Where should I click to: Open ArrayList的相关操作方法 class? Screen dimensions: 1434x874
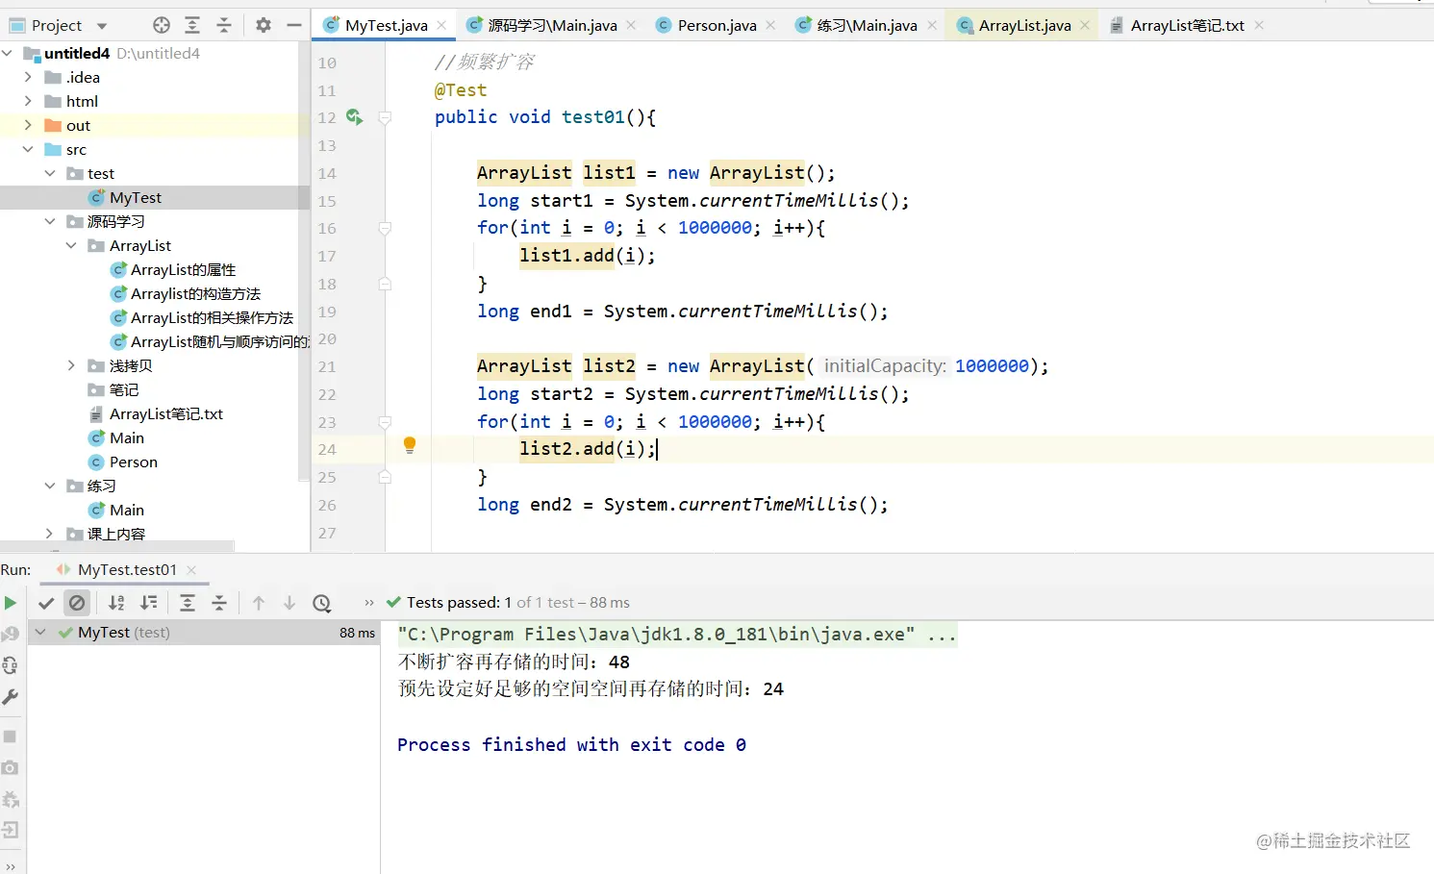pos(212,317)
